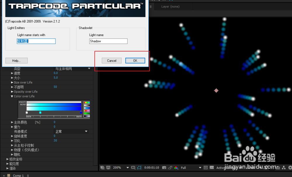
Task: Apply the rainbow gradient preset
Action: (87, 103)
